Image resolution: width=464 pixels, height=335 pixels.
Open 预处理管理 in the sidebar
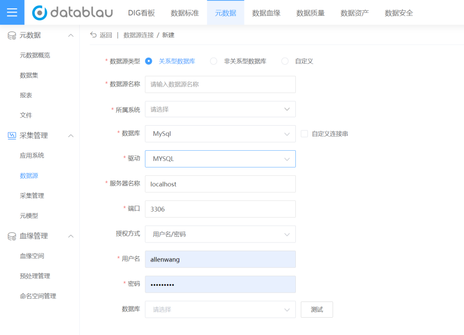coord(35,276)
